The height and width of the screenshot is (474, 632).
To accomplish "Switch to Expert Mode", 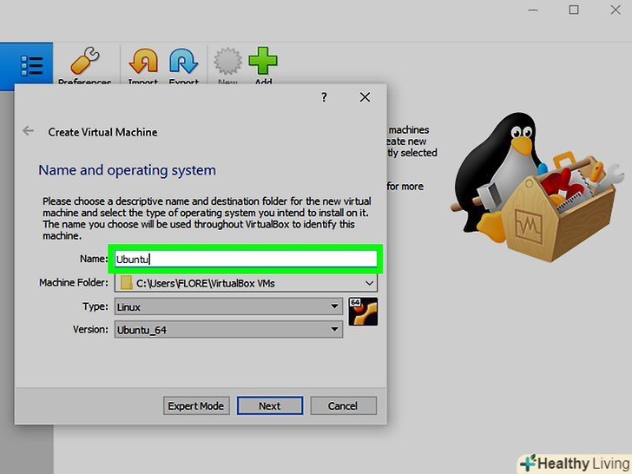I will 196,405.
